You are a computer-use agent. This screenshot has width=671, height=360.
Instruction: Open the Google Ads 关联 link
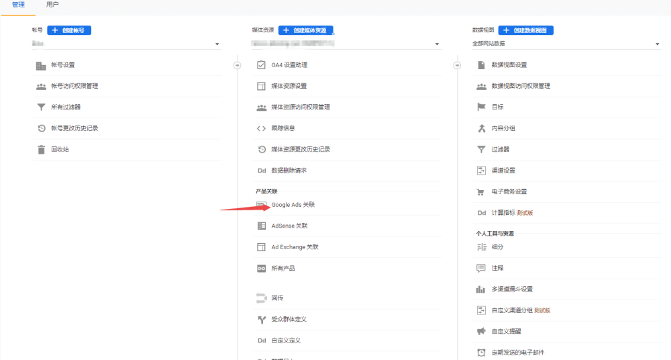(x=293, y=205)
